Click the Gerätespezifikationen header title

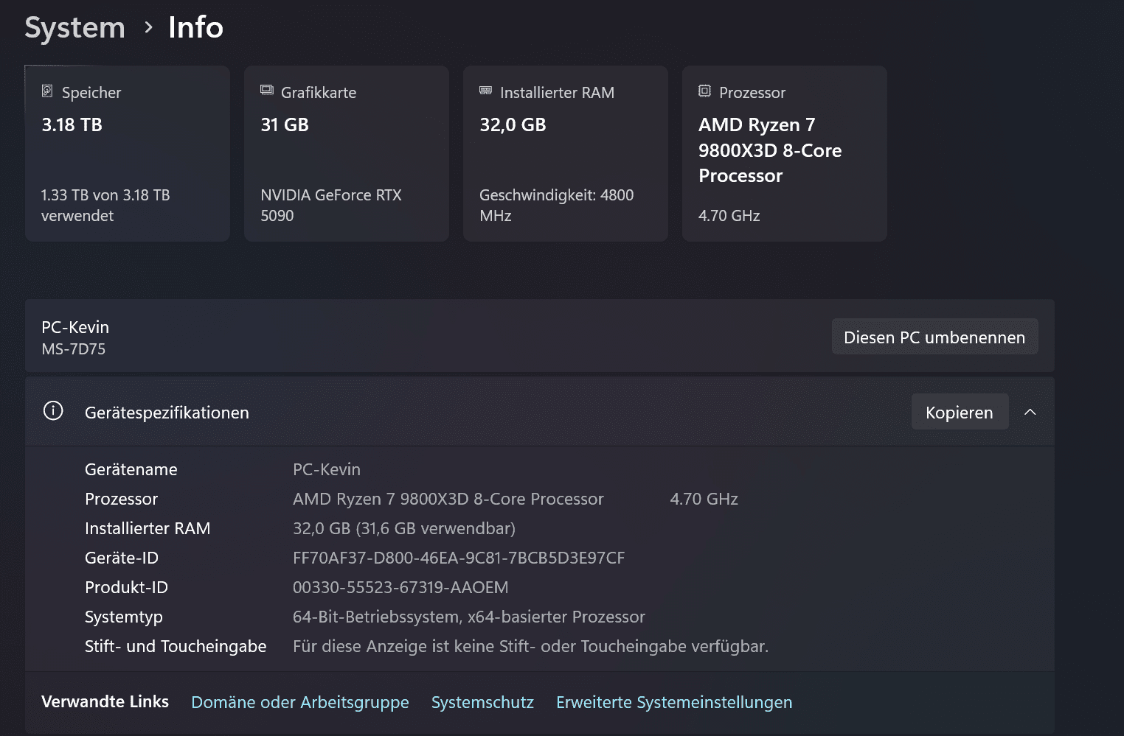pyautogui.click(x=167, y=413)
